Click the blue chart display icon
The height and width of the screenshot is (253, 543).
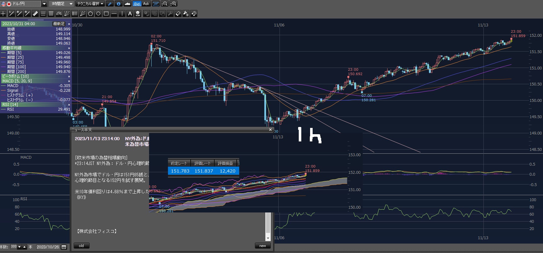click(156, 4)
